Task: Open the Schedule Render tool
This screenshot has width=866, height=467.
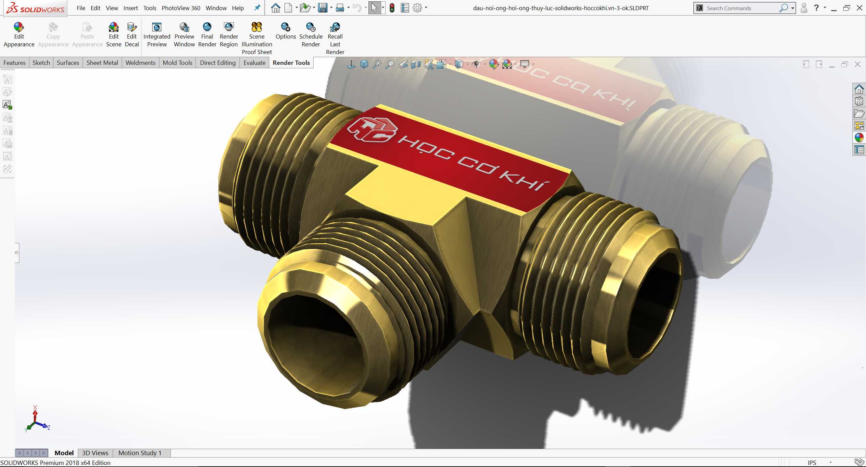Action: coord(311,35)
